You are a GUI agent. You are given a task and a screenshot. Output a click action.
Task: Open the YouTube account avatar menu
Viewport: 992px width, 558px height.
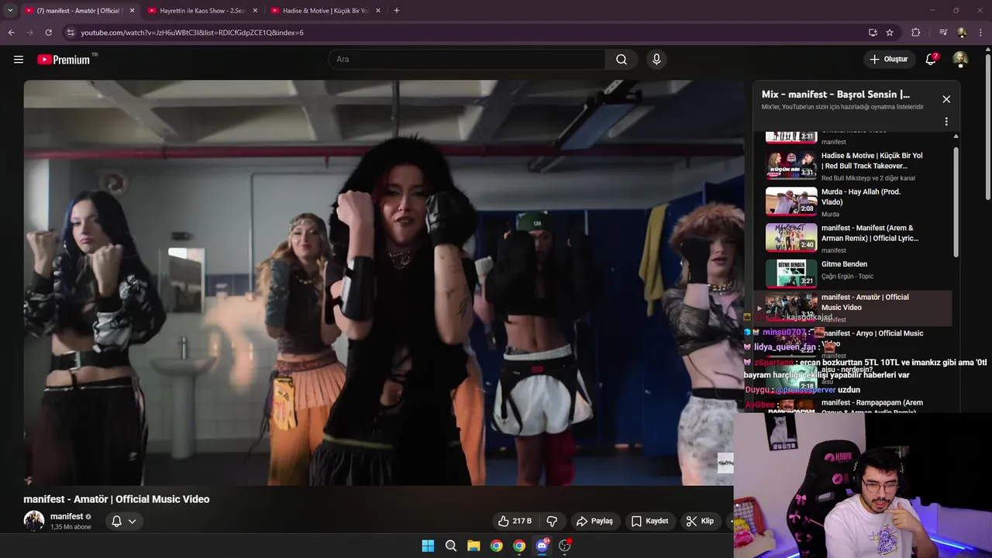click(x=960, y=60)
